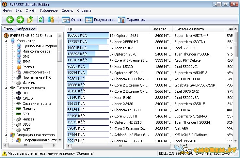Image resolution: width=240 pixels, height=158 pixels.
Task: Open the Вид menu
Action: 19,10
